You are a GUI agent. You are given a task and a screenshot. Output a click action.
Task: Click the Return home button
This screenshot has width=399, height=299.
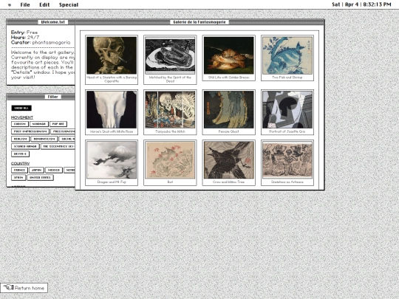24,288
